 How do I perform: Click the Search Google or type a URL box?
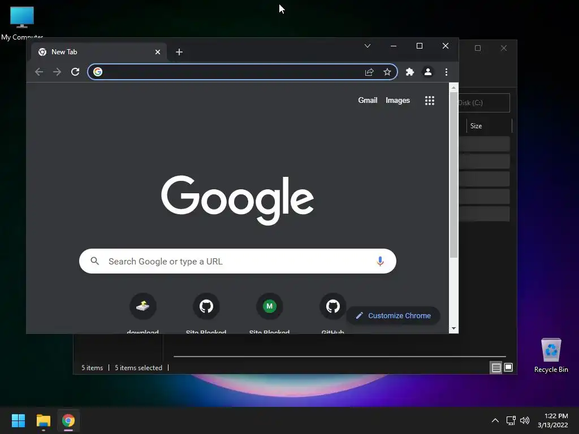coord(237,261)
